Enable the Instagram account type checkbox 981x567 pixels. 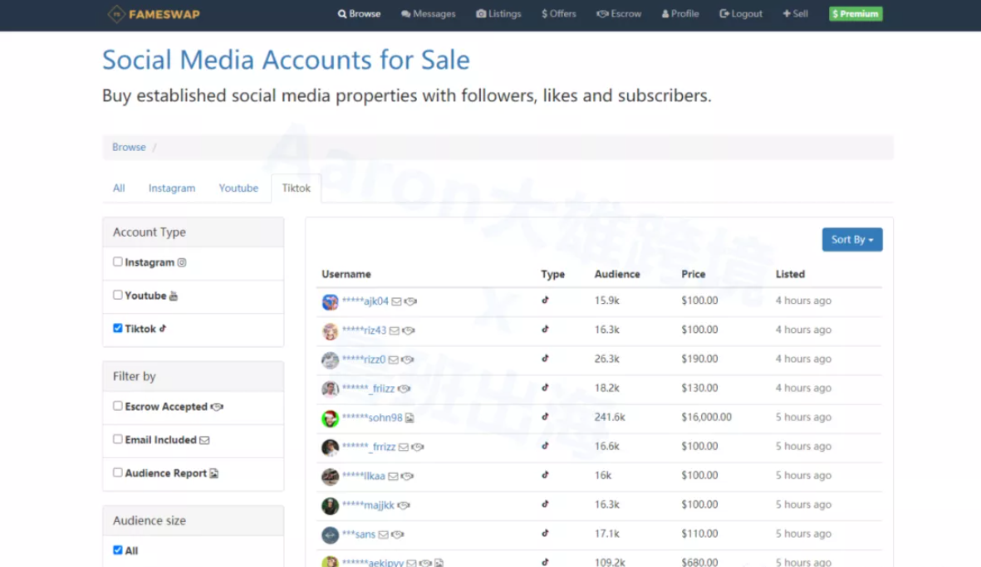click(x=118, y=262)
